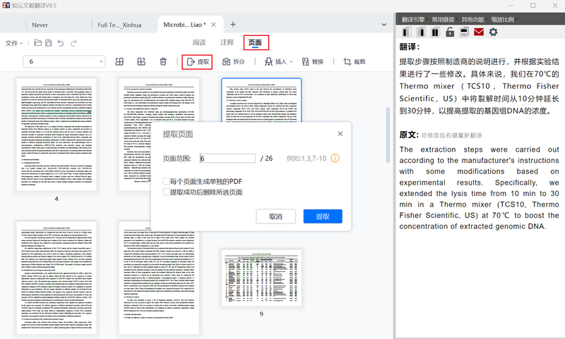Click the "/ 26" total pages text

click(267, 158)
